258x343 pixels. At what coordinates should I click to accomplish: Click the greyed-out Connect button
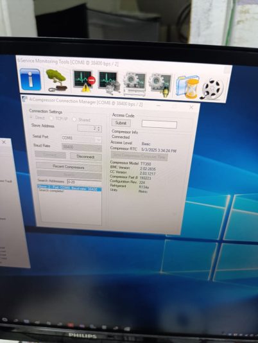(x=51, y=155)
